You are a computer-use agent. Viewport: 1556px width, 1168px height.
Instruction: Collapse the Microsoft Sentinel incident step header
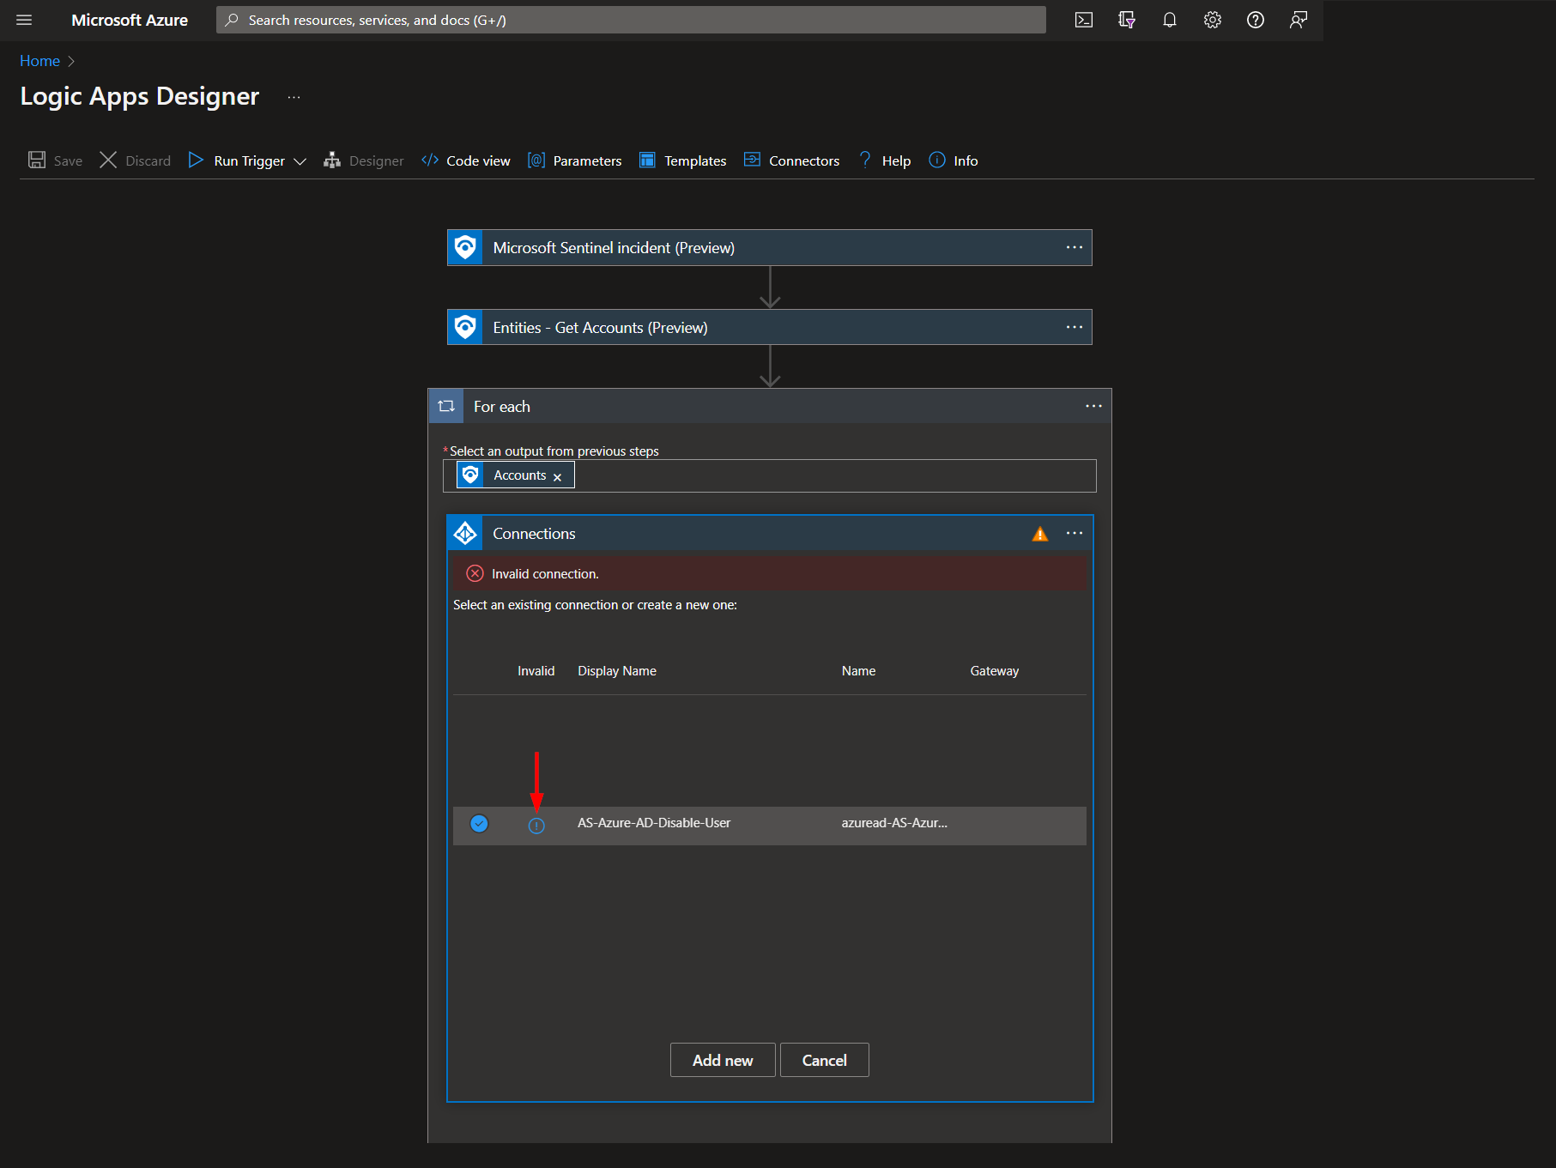point(770,248)
